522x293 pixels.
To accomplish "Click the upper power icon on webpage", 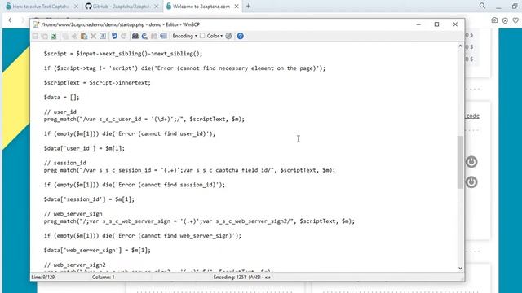I will click(x=471, y=162).
